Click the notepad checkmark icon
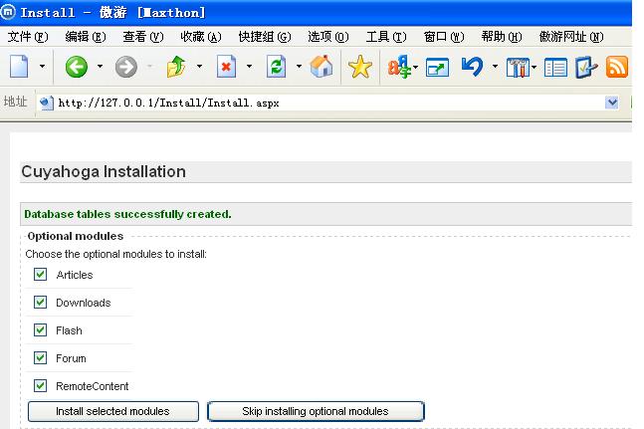Screen dimensions: 644x429 click(585, 67)
